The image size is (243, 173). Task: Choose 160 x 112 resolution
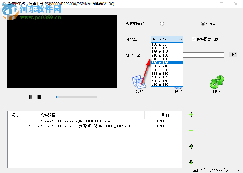tap(167, 48)
